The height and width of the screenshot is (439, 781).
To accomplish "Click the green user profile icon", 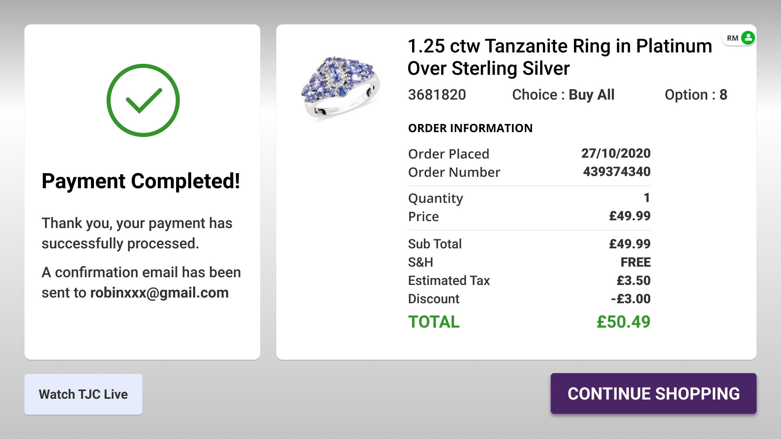I will [x=748, y=38].
